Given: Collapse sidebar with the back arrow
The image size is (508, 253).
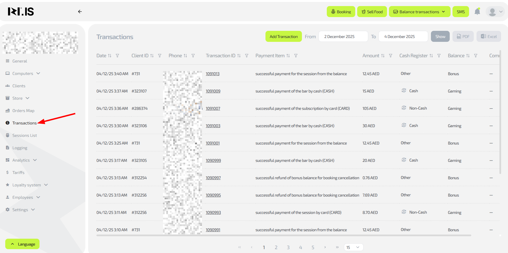Looking at the screenshot, I should pyautogui.click(x=80, y=12).
